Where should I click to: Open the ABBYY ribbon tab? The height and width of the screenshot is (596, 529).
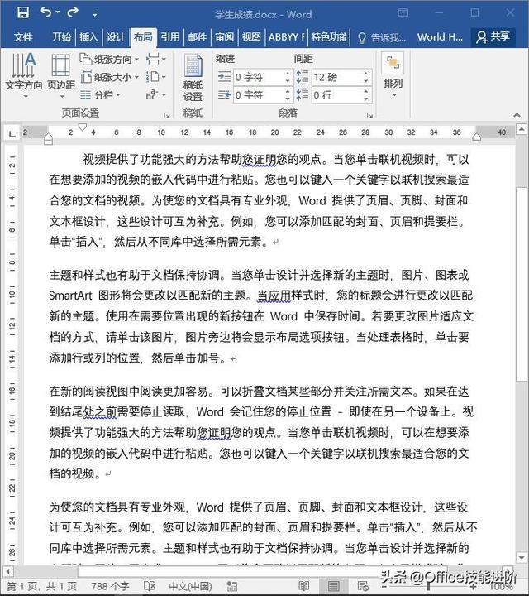tap(287, 37)
